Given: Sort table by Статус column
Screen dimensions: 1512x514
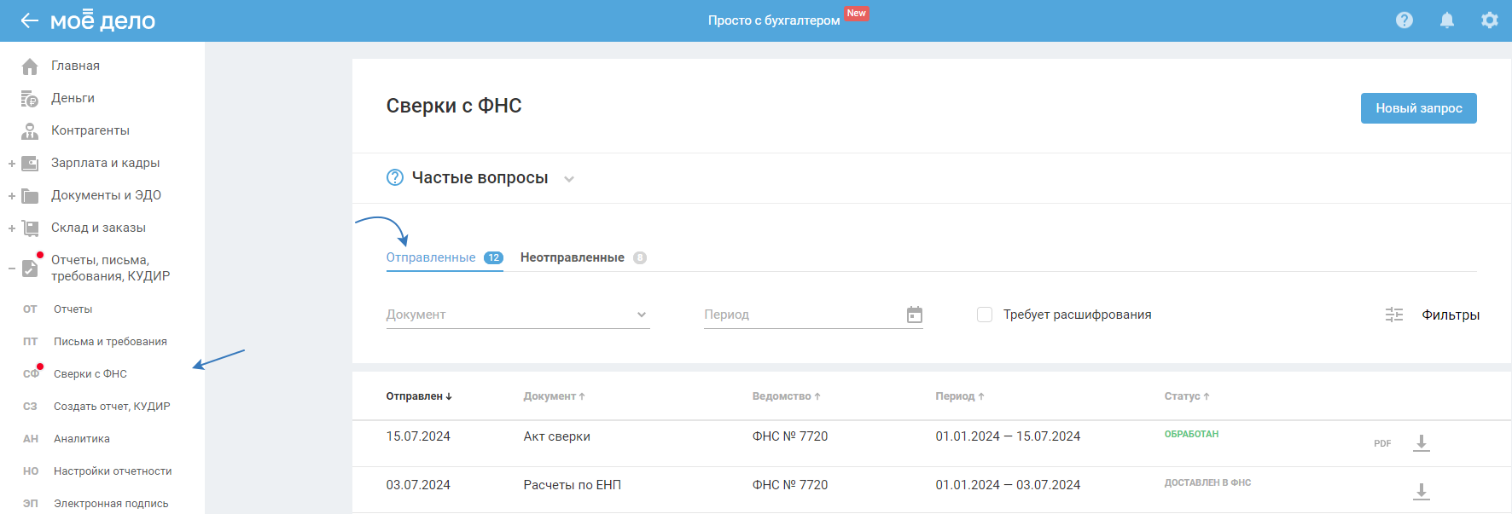Looking at the screenshot, I should (x=1187, y=396).
